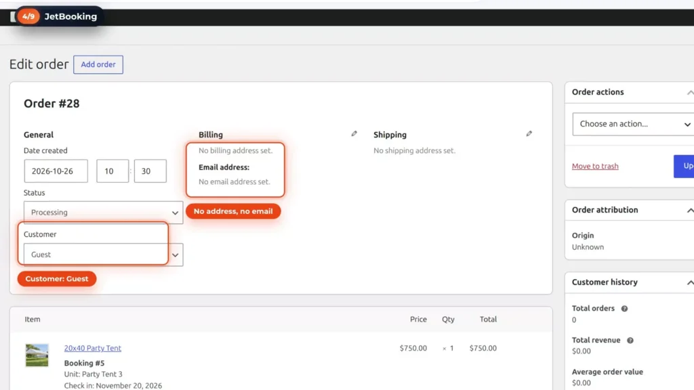Collapse the Order attribution panel
The image size is (694, 390).
tap(689, 211)
